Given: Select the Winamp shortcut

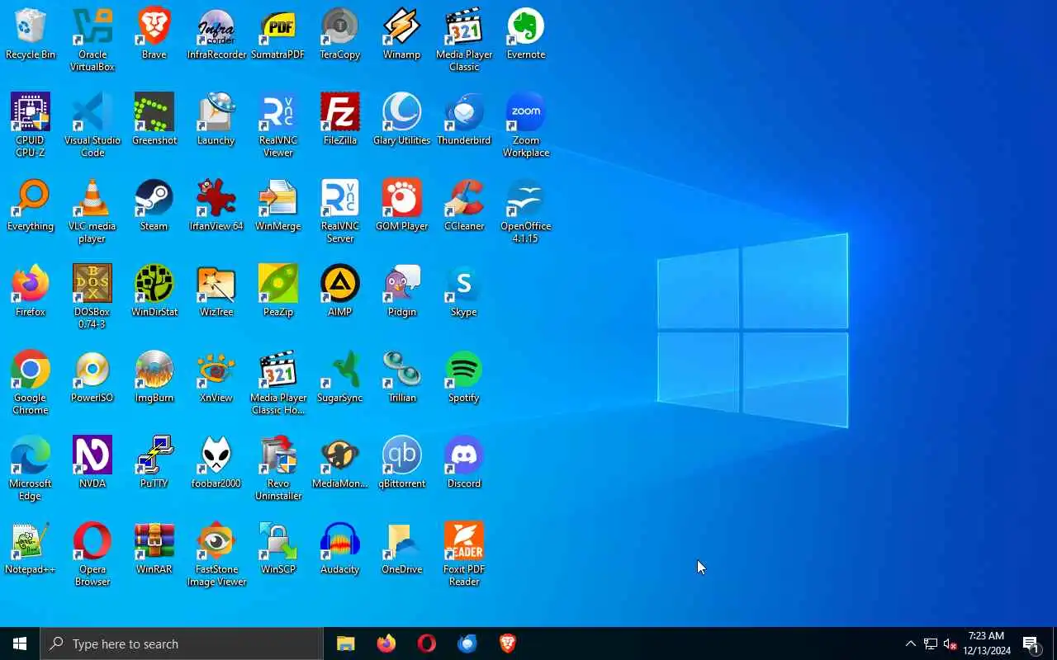Looking at the screenshot, I should tap(402, 35).
